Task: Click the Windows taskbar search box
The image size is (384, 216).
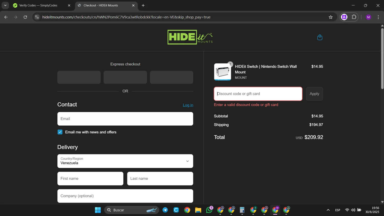Action: click(132, 210)
